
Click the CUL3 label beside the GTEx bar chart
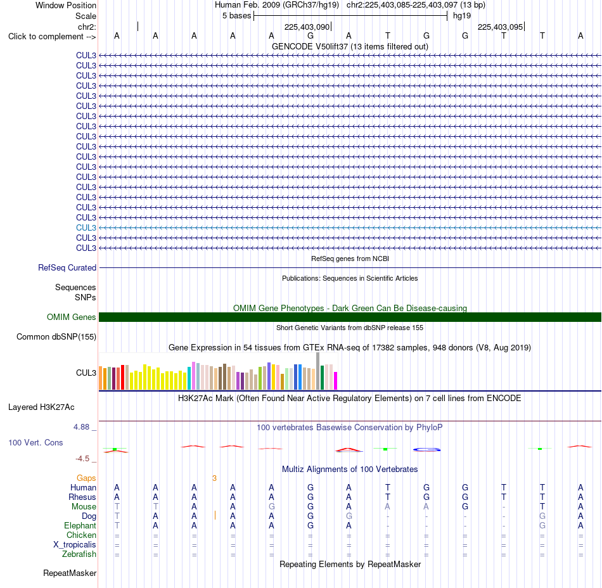[x=86, y=373]
